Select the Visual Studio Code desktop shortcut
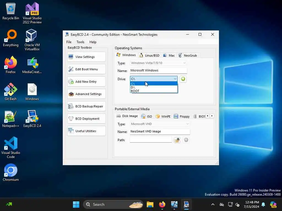The width and height of the screenshot is (282, 211). point(11,148)
